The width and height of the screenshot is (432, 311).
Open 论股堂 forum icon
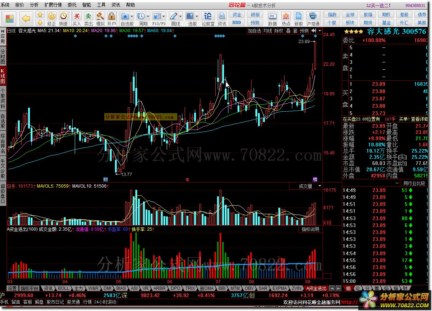208,19
